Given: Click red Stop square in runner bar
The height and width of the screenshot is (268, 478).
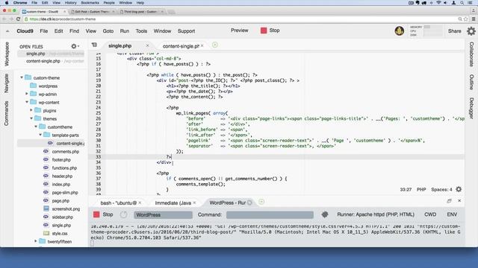Looking at the screenshot, I should (x=96, y=214).
